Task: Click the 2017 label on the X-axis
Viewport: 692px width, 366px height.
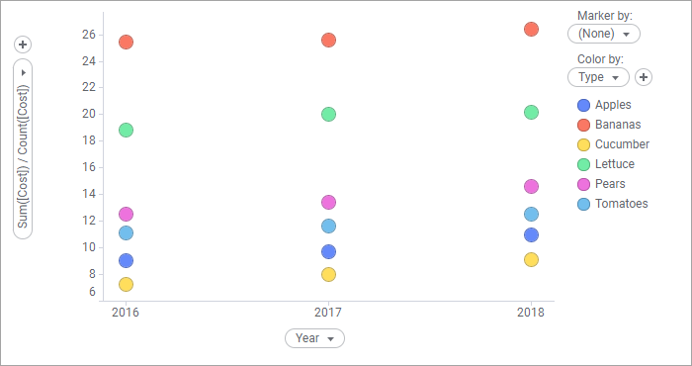Action: click(x=328, y=313)
